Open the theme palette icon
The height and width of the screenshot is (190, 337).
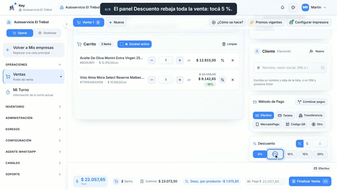pyautogui.click(x=293, y=7)
